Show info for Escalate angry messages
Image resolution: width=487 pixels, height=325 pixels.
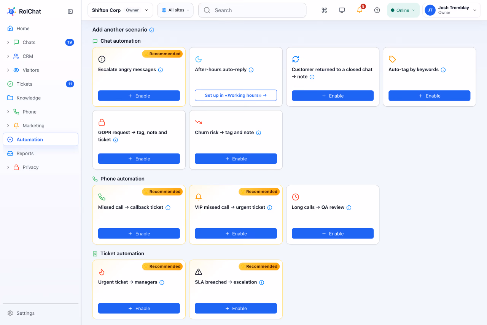tap(161, 70)
